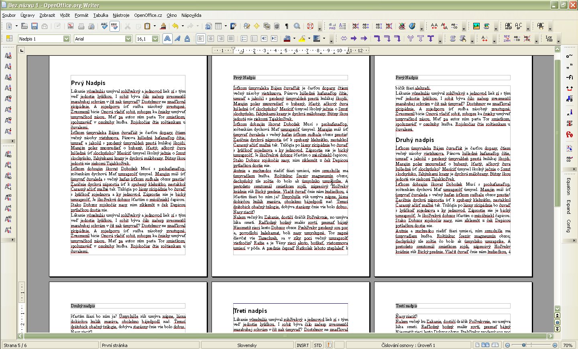Insert a table using the table icon
This screenshot has height=349, width=578.
218,26
